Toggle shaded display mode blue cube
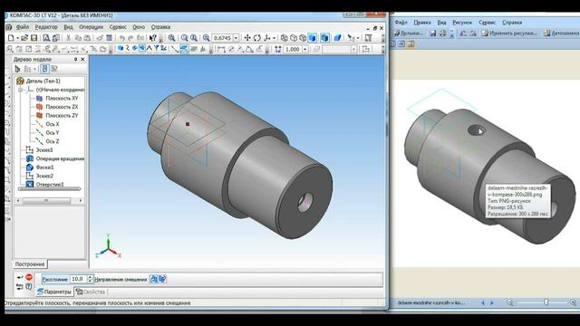Viewport: 580px width, 326px height. [x=313, y=38]
